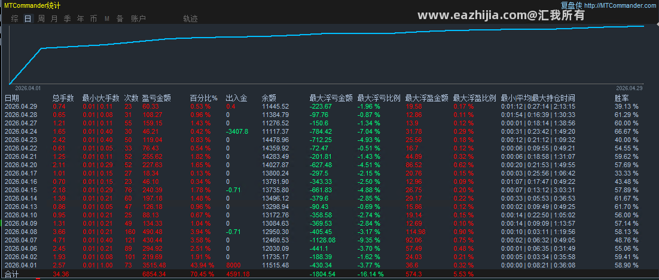659x280 pixels.
Task: Sort by the 出入金 column header
Action: click(x=236, y=99)
